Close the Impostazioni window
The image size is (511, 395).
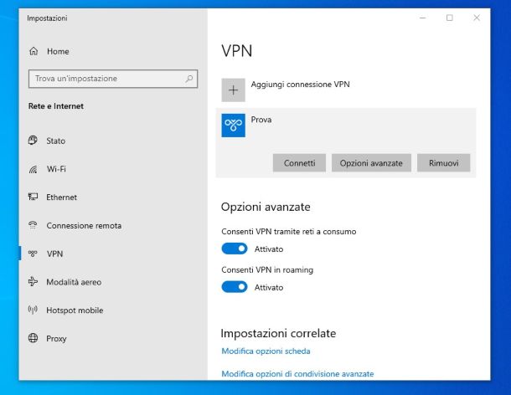coord(477,18)
